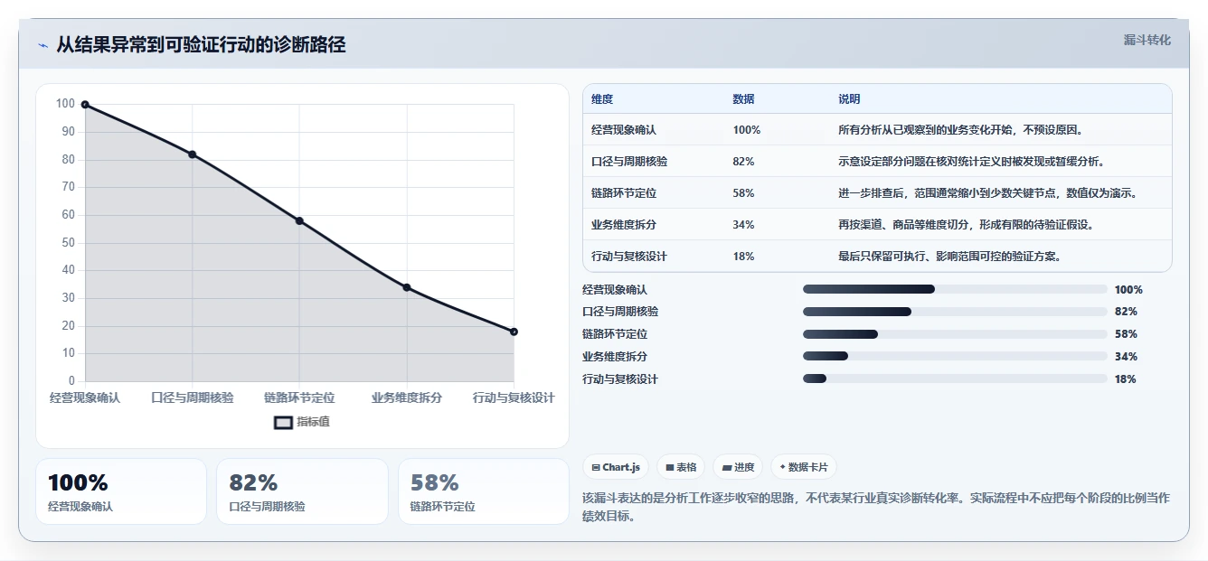The image size is (1208, 561).
Task: Click the chart data point for 经营现象确认
Action: click(x=85, y=105)
